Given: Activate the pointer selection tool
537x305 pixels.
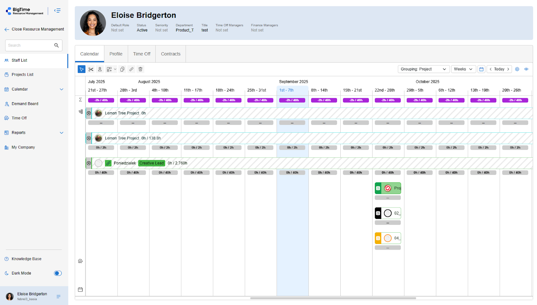Looking at the screenshot, I should [x=82, y=69].
